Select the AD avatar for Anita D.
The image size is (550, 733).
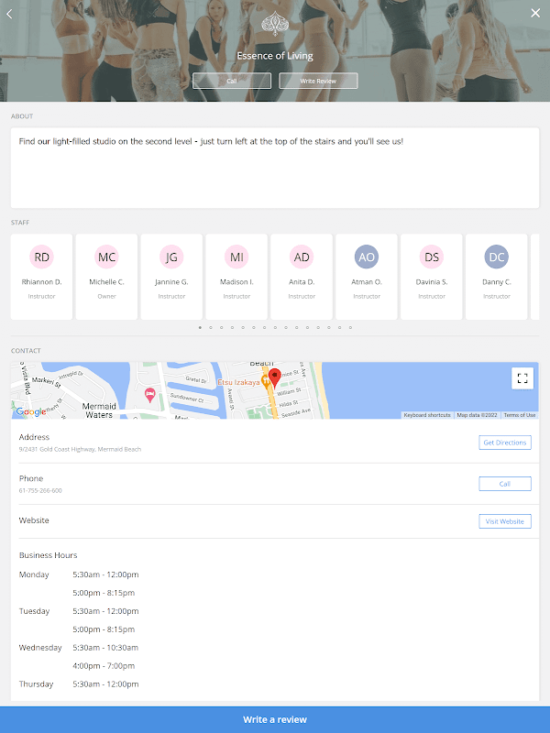(302, 257)
